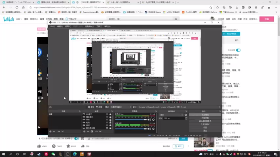The height and width of the screenshot is (157, 280).
Task: Add a new source with the plus icon
Action: point(84,132)
